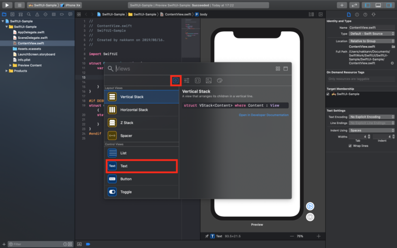397x248 pixels.
Task: Open the Type dropdown Default Swift Source
Action: pos(372,34)
